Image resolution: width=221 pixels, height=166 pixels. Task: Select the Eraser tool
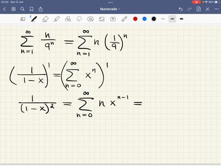pyautogui.click(x=45, y=19)
